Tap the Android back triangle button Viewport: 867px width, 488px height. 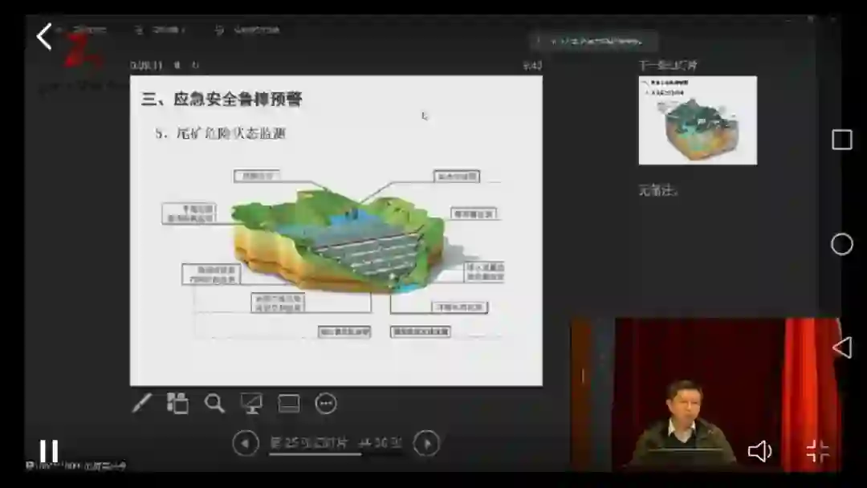842,348
